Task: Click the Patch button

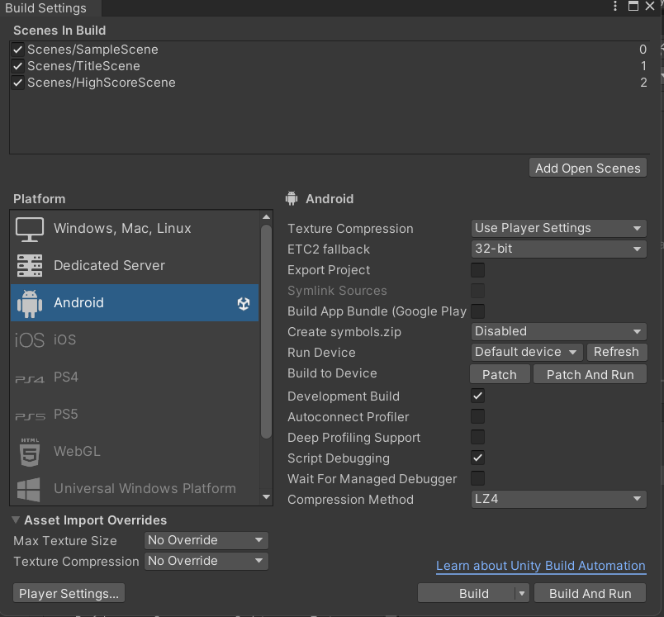Action: pyautogui.click(x=500, y=375)
